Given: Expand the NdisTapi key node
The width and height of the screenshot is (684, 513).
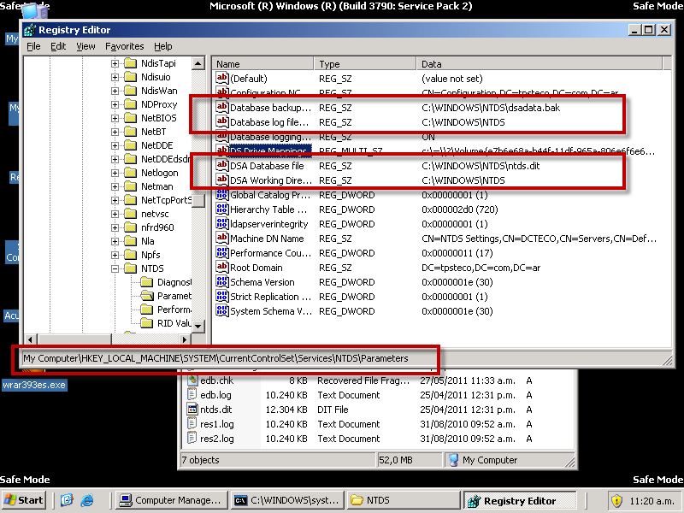Looking at the screenshot, I should (x=115, y=63).
